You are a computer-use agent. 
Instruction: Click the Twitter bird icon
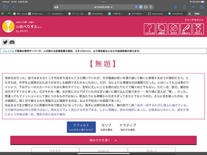point(5,42)
